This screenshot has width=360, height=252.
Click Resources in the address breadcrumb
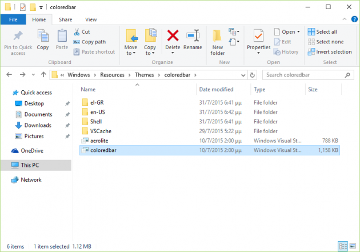tap(112, 75)
